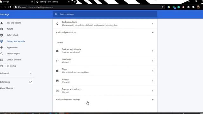Click the Settings header title

point(5,14)
